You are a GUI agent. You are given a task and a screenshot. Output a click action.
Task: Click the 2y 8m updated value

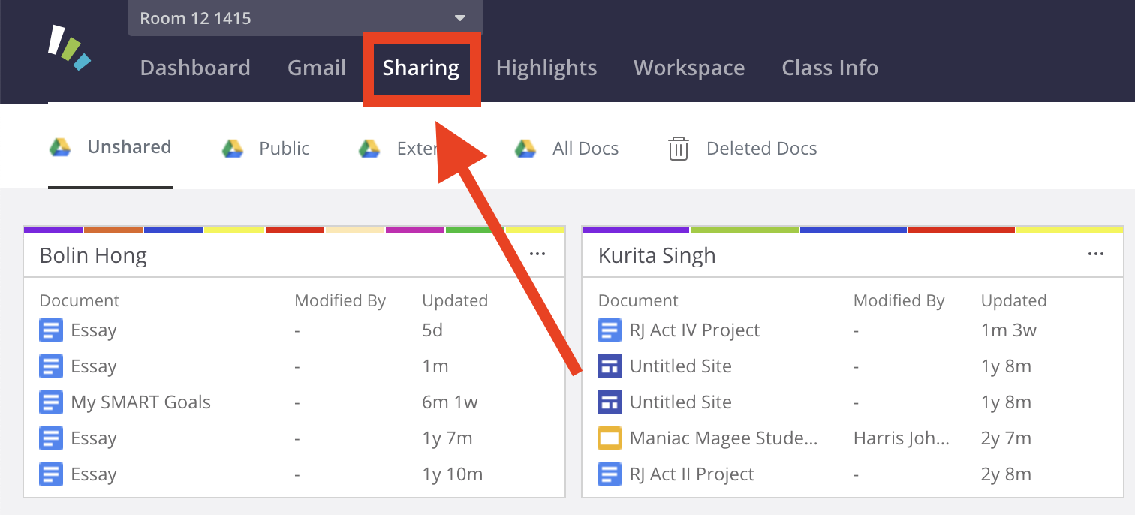click(x=1006, y=474)
